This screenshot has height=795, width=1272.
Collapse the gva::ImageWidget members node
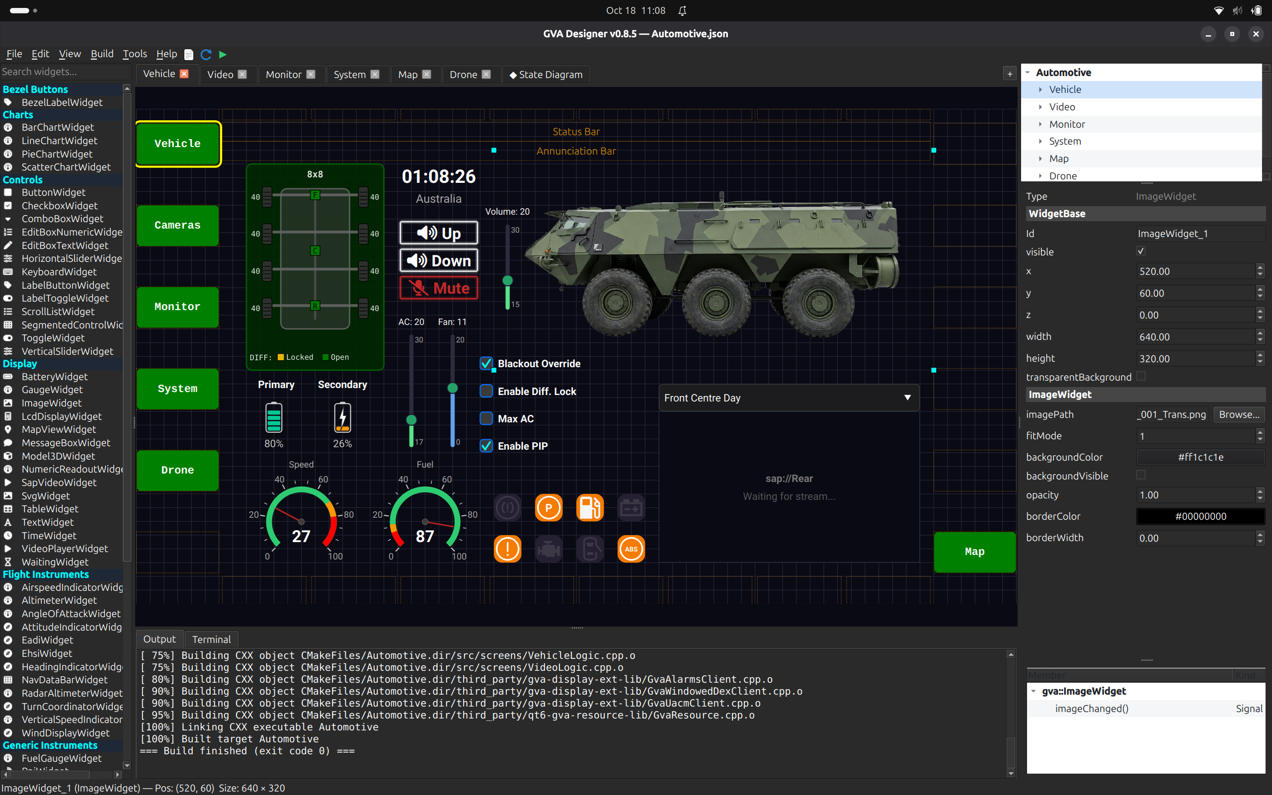[1034, 692]
